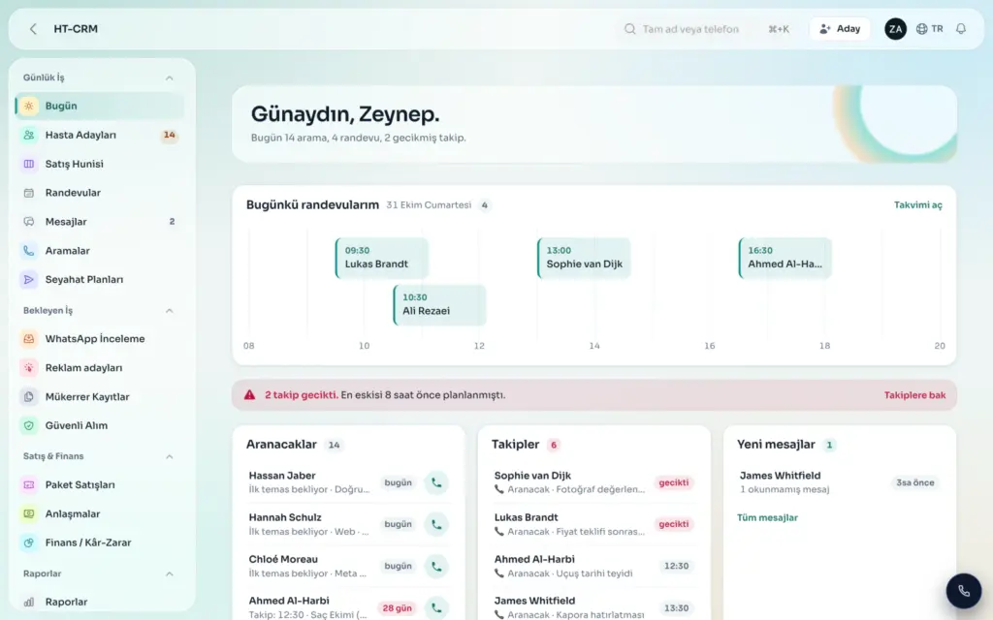Open Hasta Adayları in the sidebar

(100, 135)
